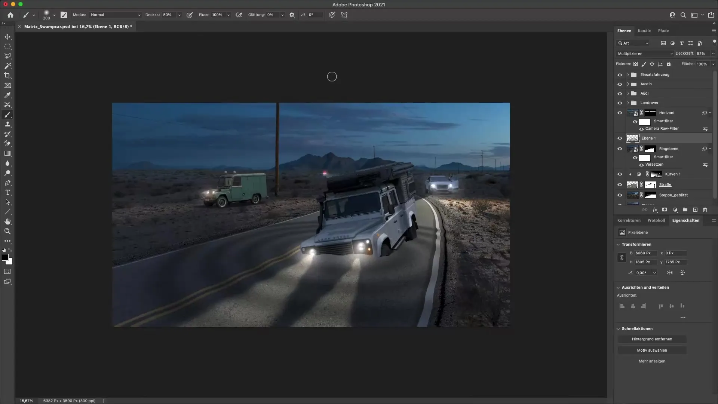Image resolution: width=718 pixels, height=404 pixels.
Task: Create a new layer in the Layers panel
Action: point(695,210)
